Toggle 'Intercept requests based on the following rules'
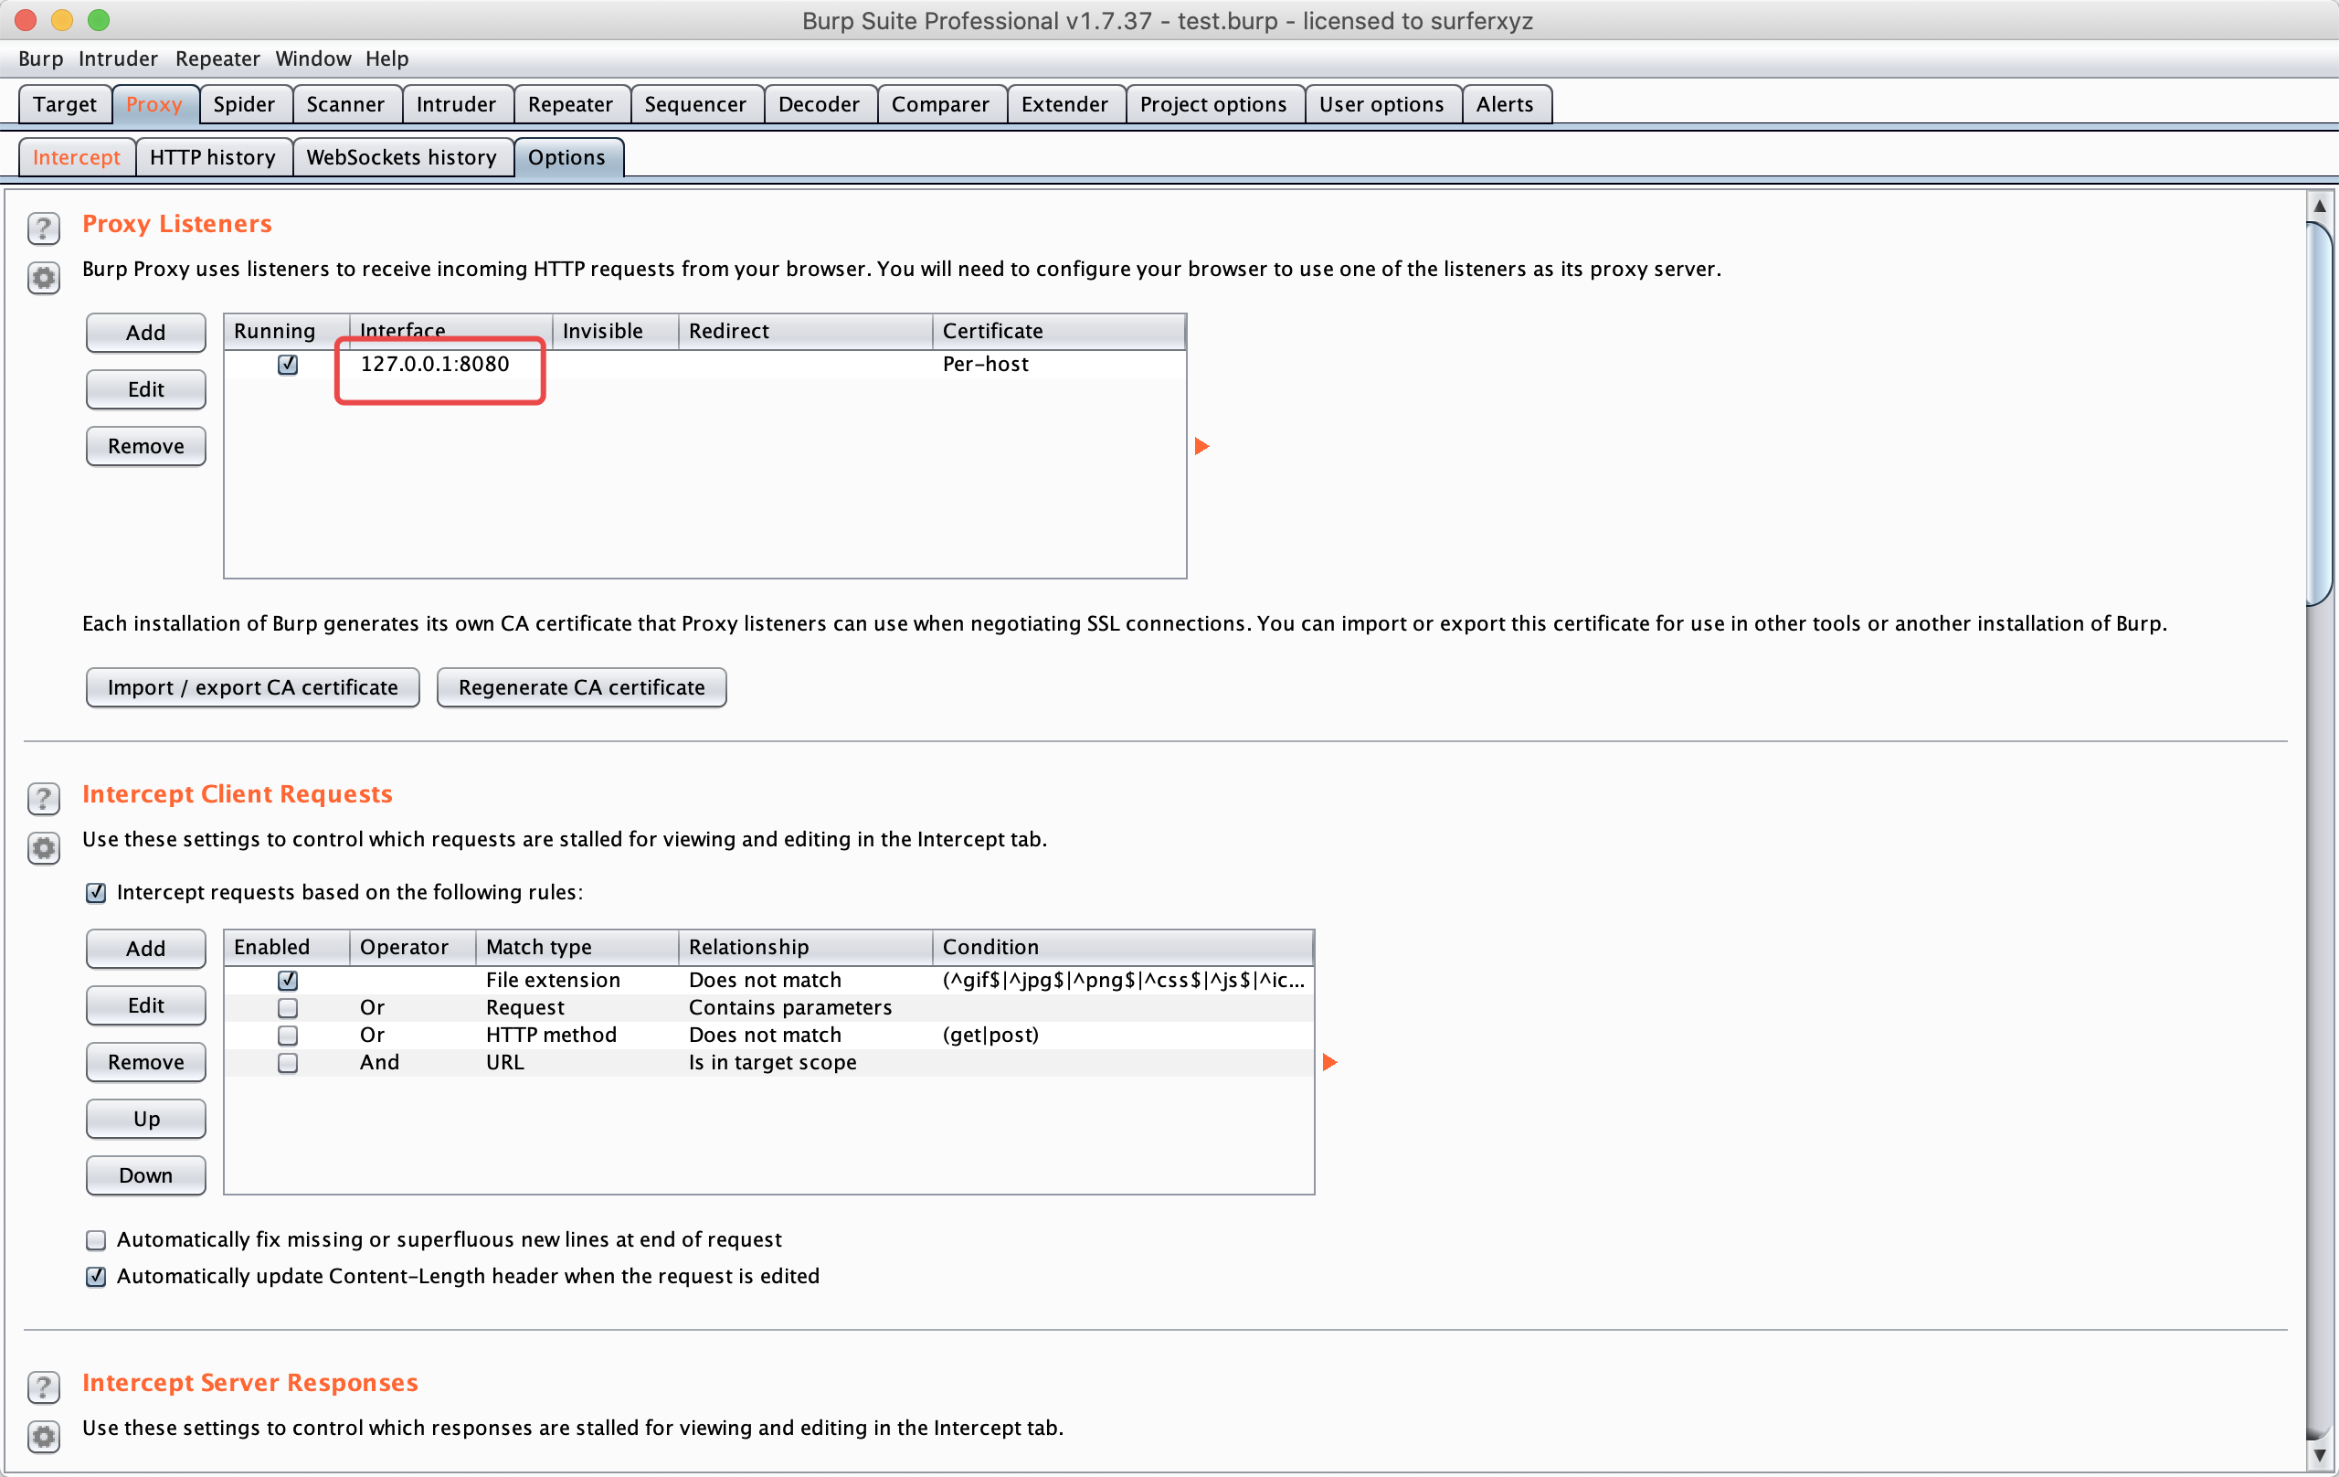2339x1477 pixels. pyautogui.click(x=96, y=893)
